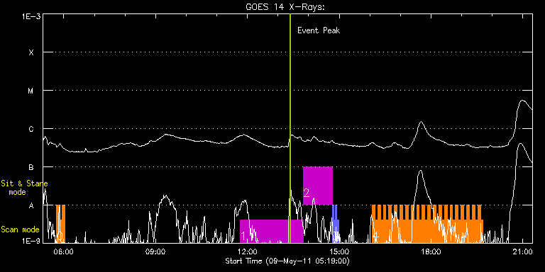Click the M flare class axis label
The height and width of the screenshot is (272, 545).
coord(31,91)
